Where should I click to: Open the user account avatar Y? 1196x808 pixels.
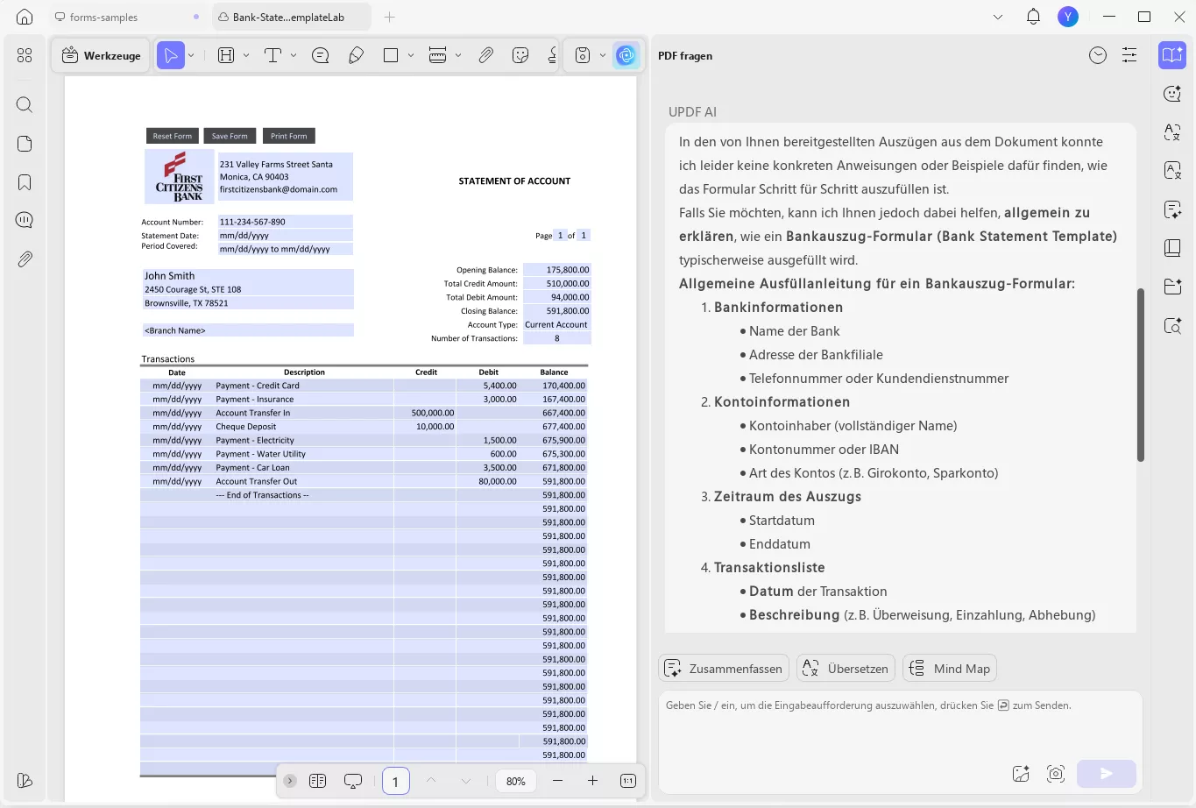[1067, 17]
